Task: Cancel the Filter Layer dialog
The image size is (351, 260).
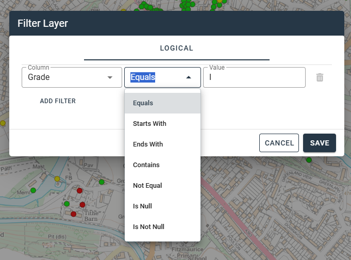Action: (x=279, y=143)
